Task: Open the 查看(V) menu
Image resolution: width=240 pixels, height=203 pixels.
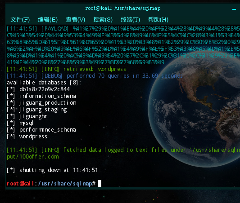Action: point(75,20)
